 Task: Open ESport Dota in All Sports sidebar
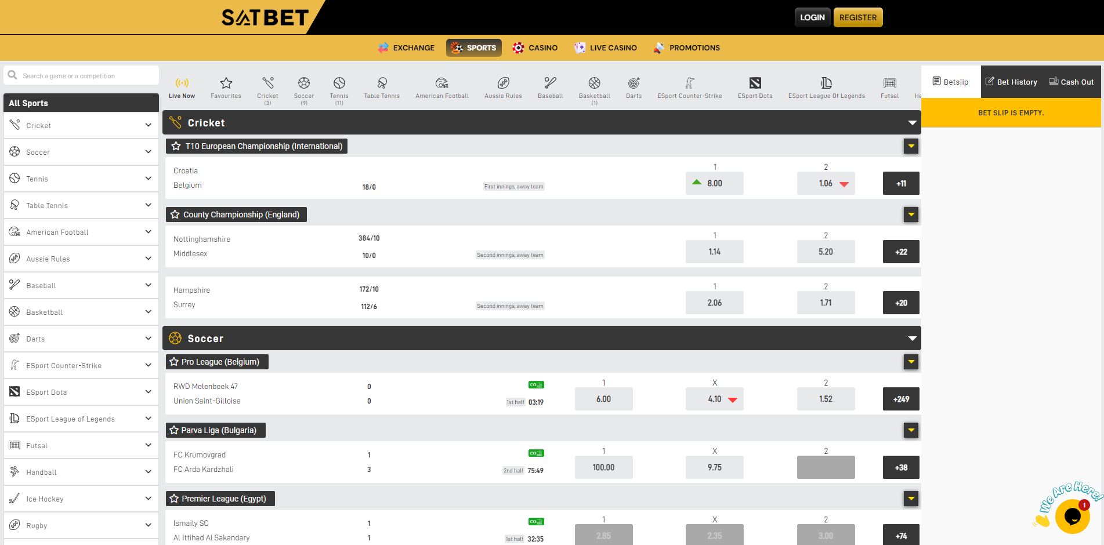tap(81, 392)
